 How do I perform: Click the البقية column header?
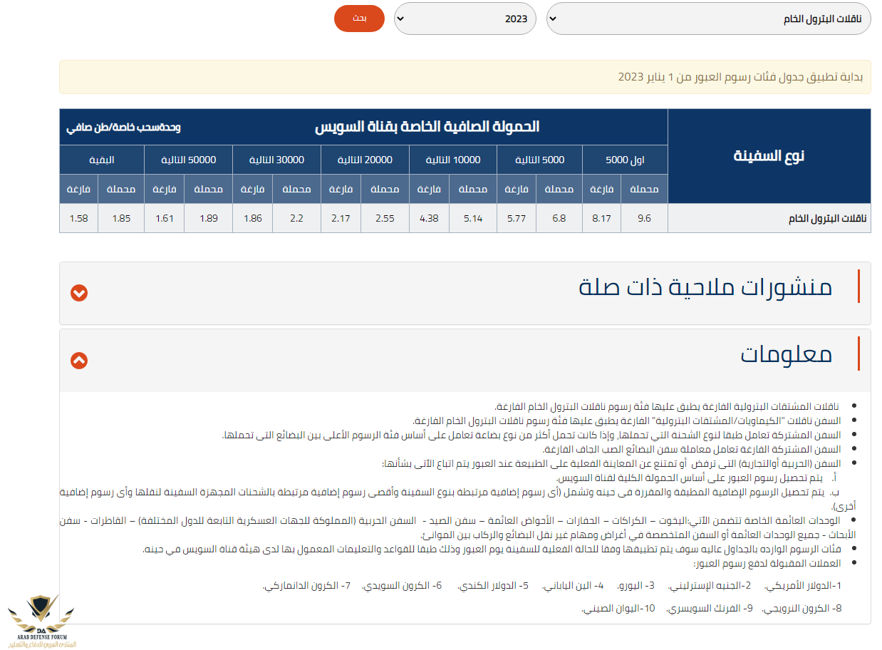[102, 160]
